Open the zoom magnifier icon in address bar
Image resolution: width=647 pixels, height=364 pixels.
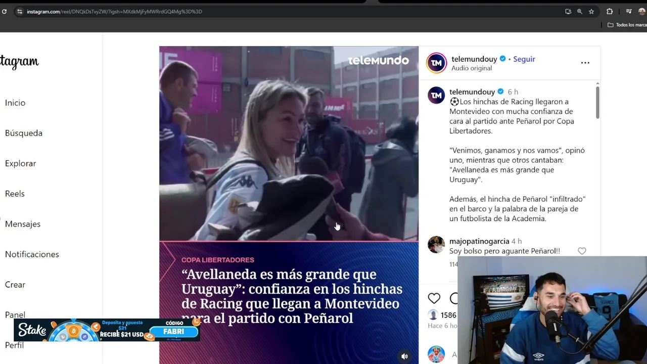(580, 11)
